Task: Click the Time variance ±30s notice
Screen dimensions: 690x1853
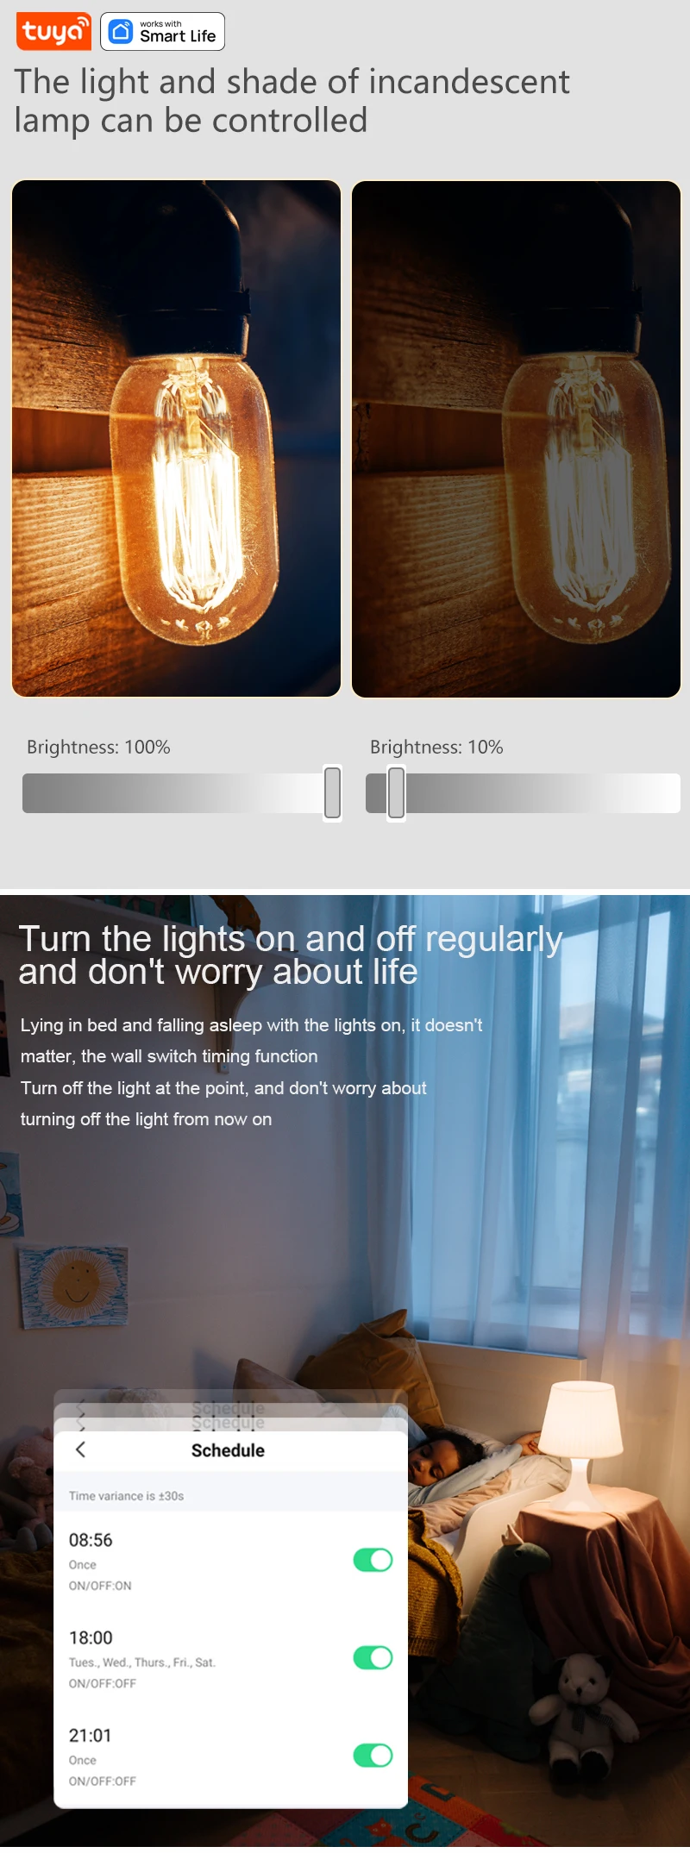Action: pos(126,1496)
